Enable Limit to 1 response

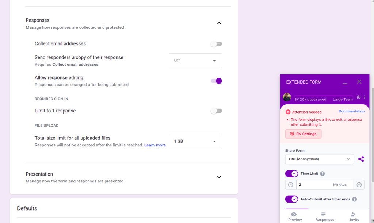click(x=216, y=111)
